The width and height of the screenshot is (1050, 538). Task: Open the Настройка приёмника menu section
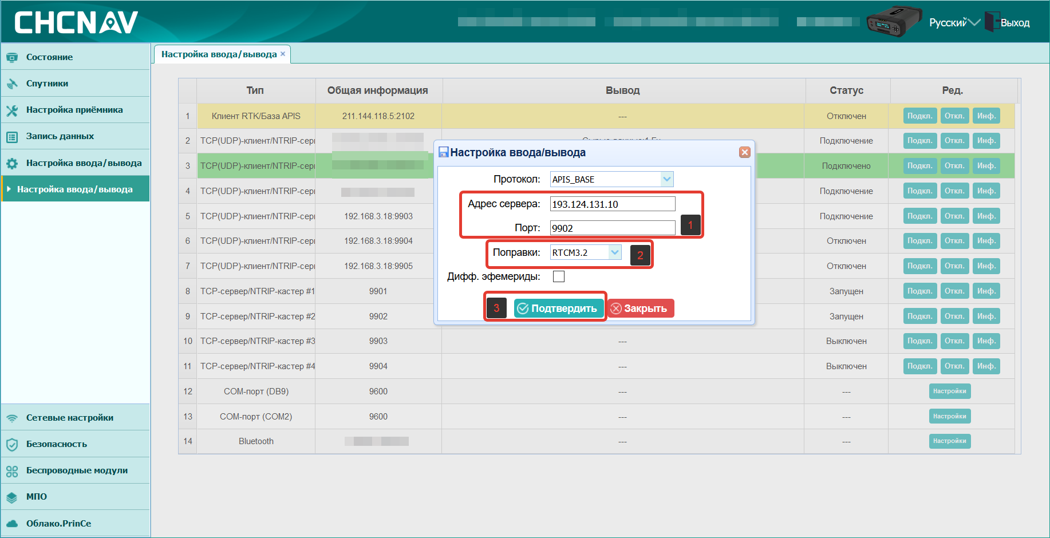75,110
